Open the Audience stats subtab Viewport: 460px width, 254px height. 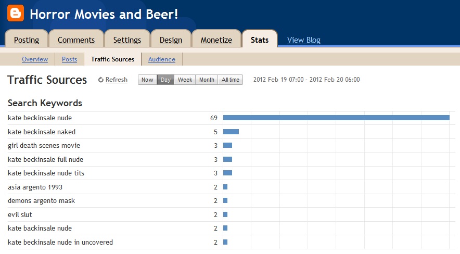click(162, 59)
